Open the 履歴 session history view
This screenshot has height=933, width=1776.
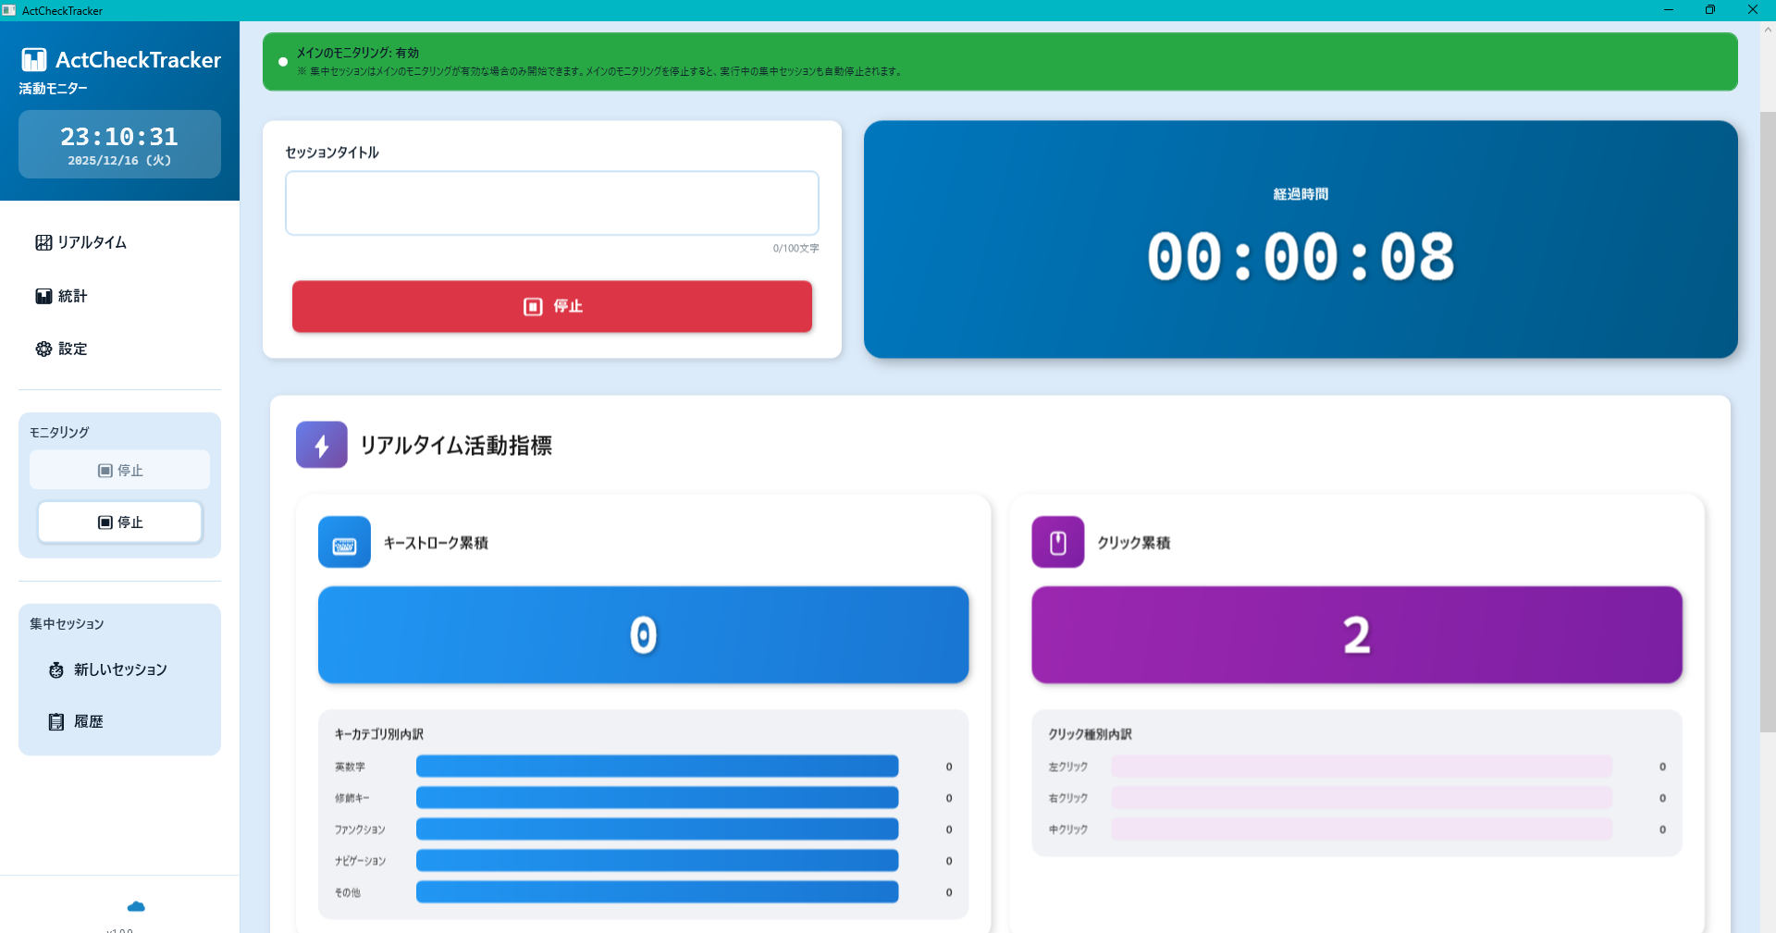pyautogui.click(x=90, y=721)
